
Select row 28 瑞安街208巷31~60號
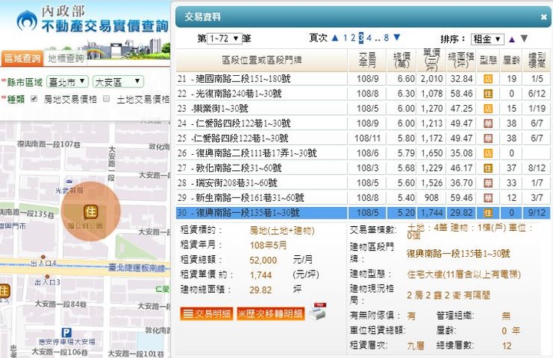363,183
